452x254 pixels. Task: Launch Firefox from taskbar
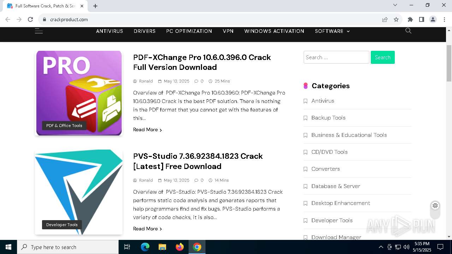(180, 247)
